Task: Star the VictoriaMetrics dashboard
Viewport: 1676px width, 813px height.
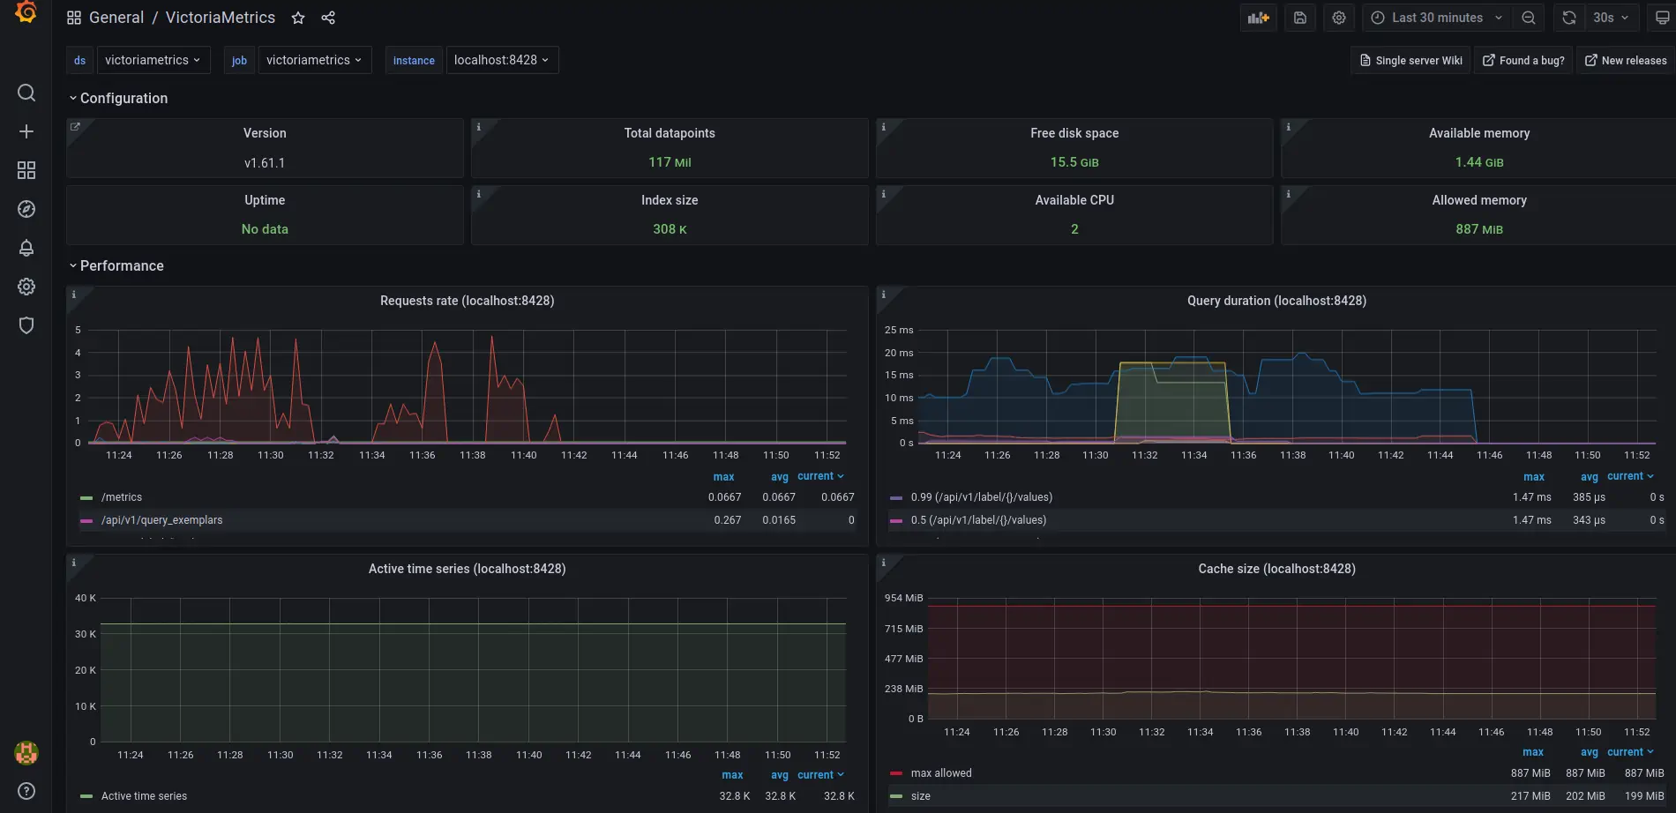Action: coord(298,18)
